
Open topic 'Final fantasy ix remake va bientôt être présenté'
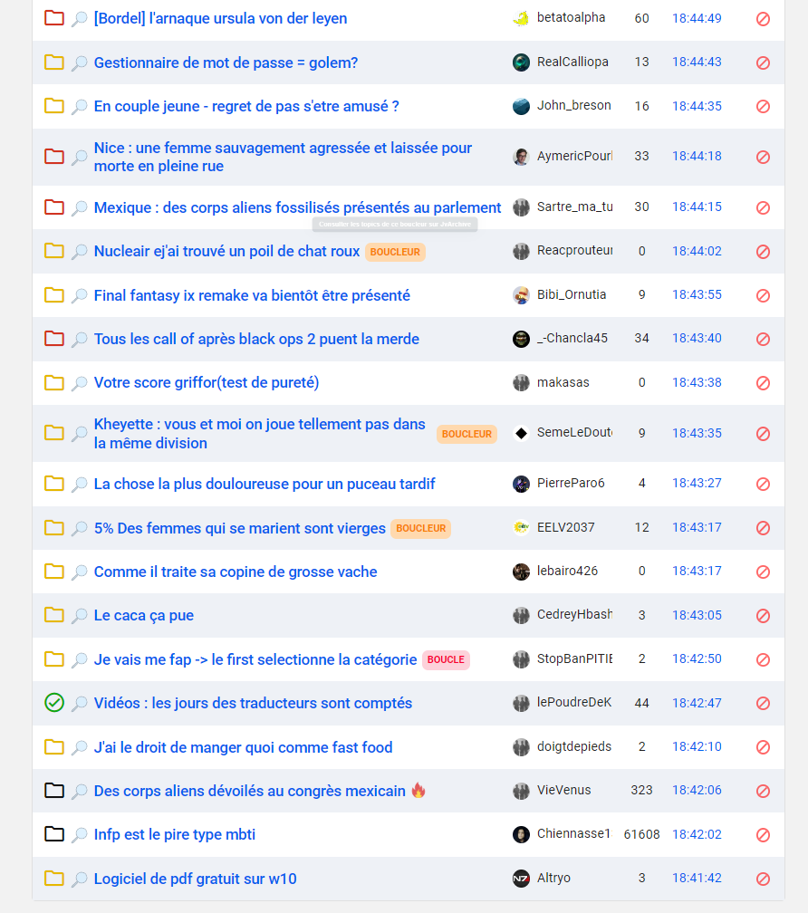[252, 296]
